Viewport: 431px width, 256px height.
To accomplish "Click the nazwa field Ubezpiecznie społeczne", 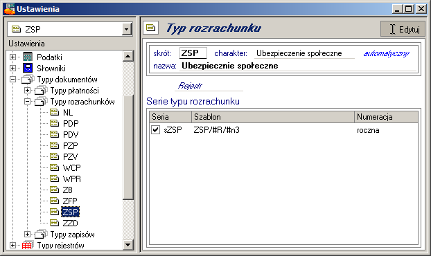I will coord(298,66).
